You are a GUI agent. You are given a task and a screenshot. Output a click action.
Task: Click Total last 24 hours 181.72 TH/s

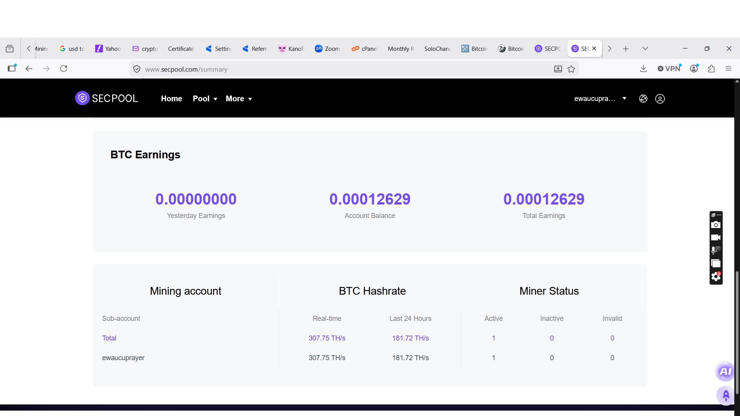(410, 338)
